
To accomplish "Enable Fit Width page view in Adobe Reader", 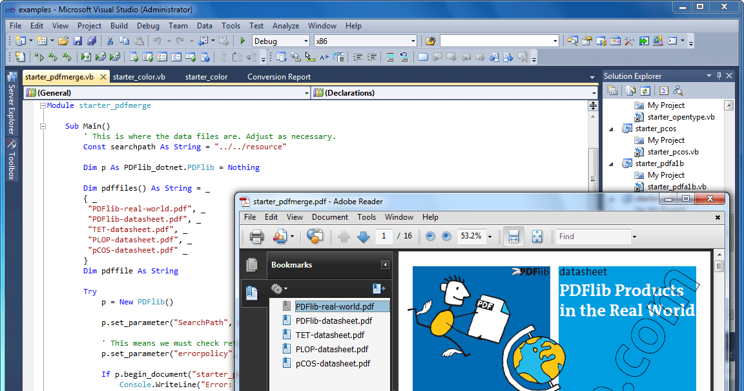I will [x=513, y=237].
